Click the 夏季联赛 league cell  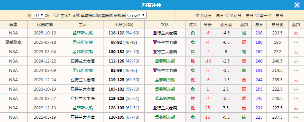tap(14, 42)
